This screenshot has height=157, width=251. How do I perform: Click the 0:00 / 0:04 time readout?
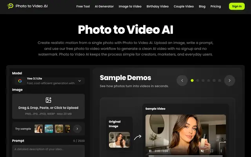coord(161,151)
